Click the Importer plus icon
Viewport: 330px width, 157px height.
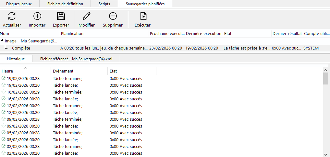pos(37,16)
